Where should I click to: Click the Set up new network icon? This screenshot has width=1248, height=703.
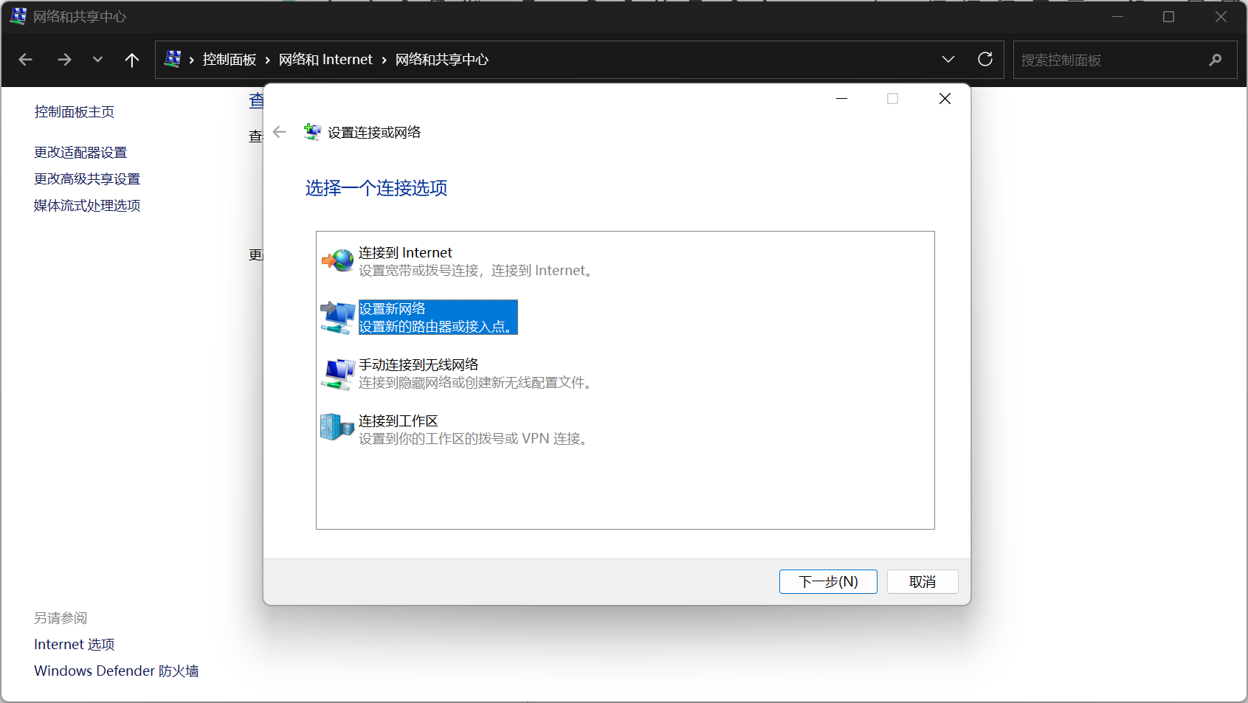pos(338,317)
